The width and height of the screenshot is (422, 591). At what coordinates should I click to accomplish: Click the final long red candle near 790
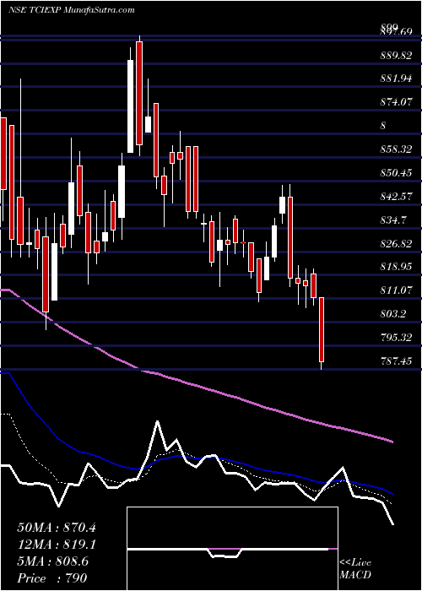coord(322,330)
